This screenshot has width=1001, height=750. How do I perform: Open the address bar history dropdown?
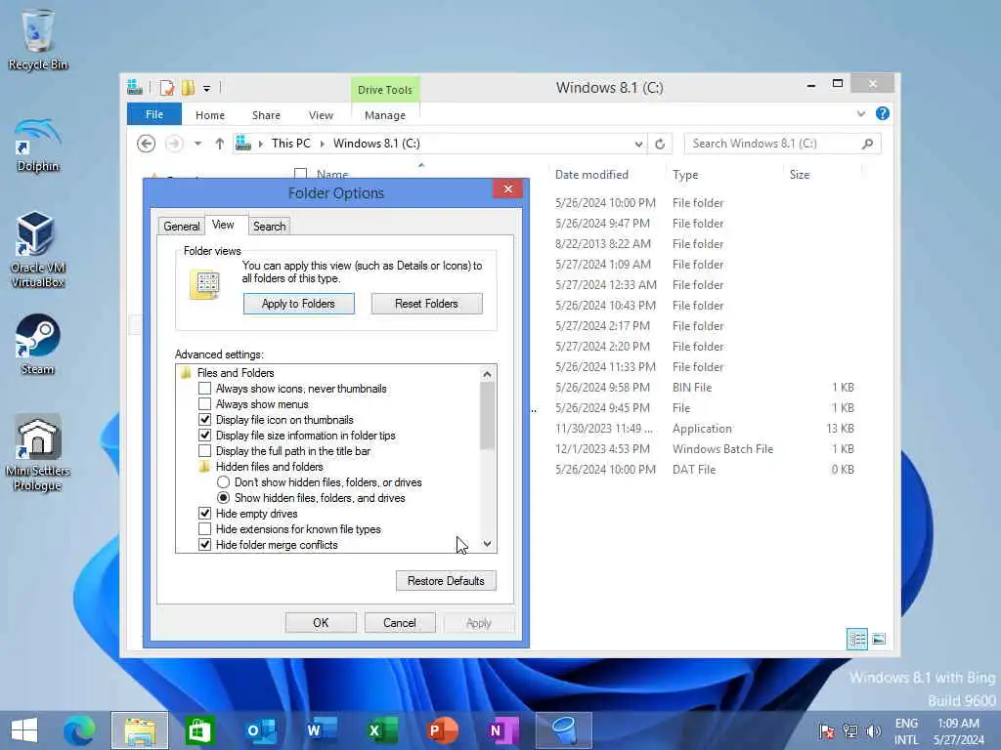638,145
